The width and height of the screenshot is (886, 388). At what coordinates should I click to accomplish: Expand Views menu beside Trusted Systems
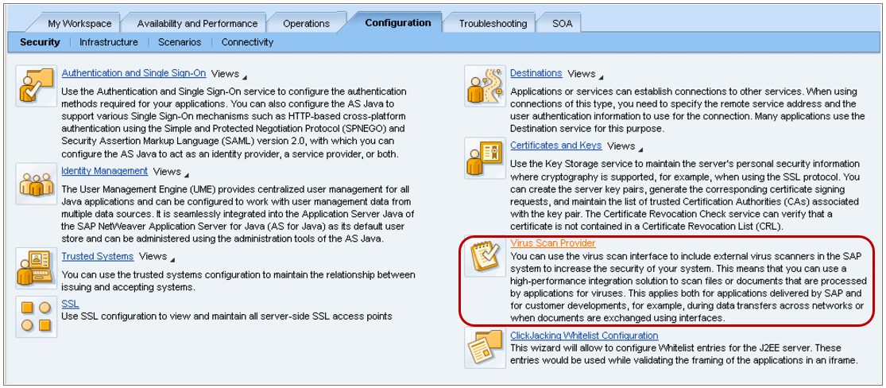point(157,257)
